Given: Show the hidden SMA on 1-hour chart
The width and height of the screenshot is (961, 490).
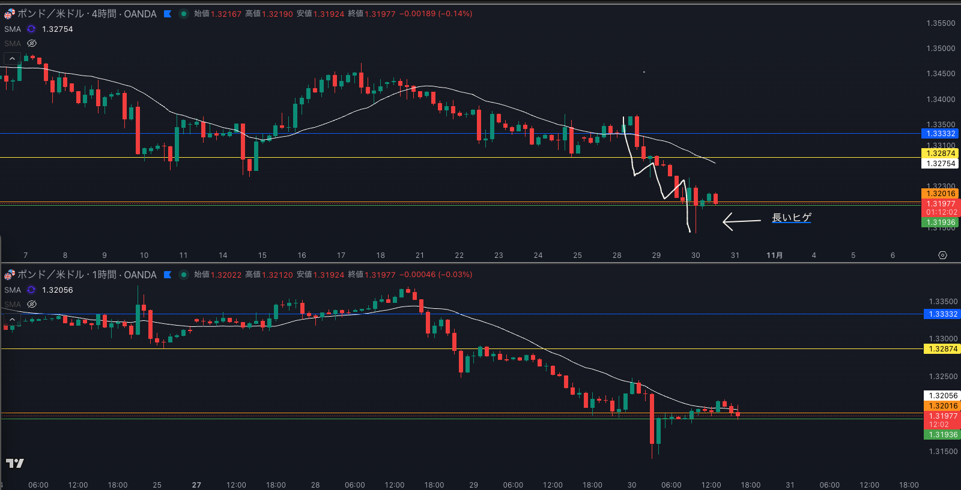Looking at the screenshot, I should pyautogui.click(x=32, y=304).
